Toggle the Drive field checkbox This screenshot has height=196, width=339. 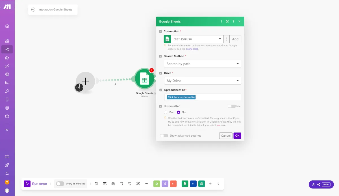[x=160, y=73]
